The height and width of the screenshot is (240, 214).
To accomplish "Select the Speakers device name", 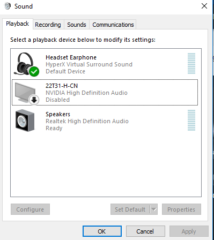I will click(58, 114).
